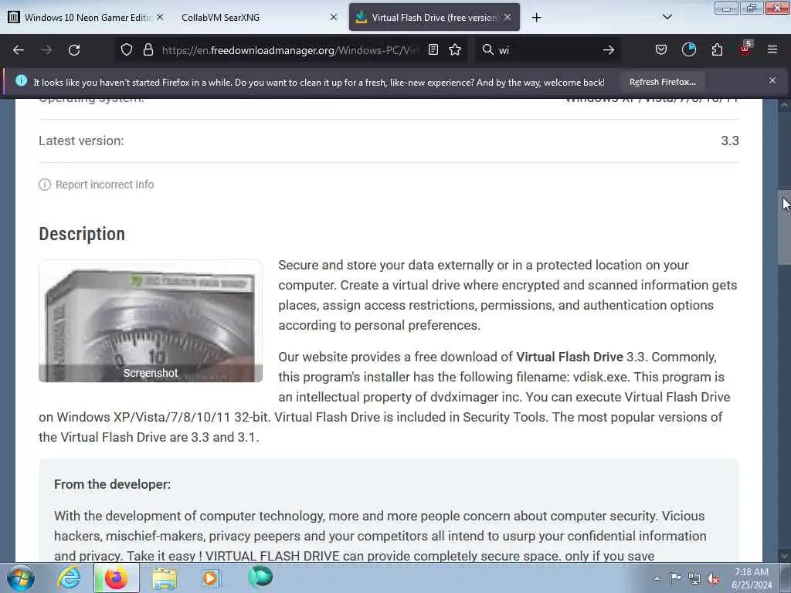Open the Firefox account circle icon

click(689, 49)
